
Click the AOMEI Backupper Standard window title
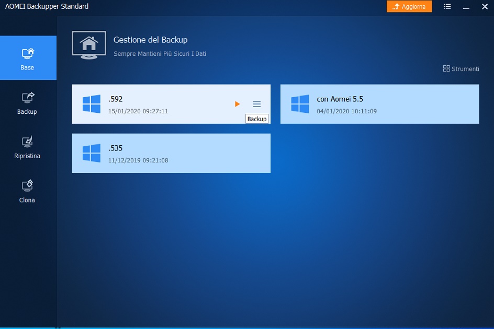click(x=47, y=6)
